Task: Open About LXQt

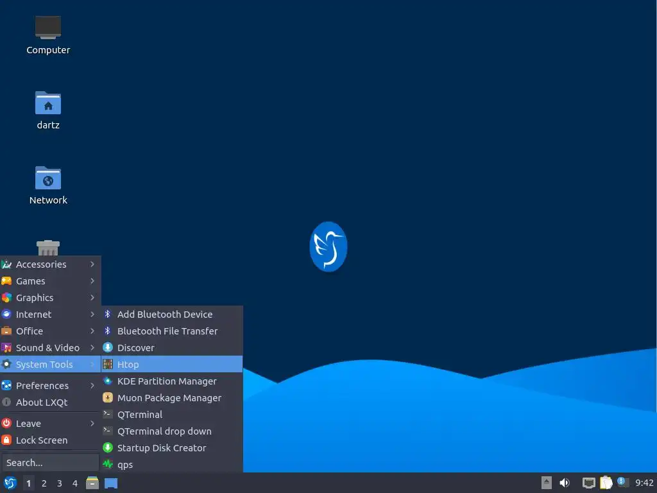Action: 50,402
